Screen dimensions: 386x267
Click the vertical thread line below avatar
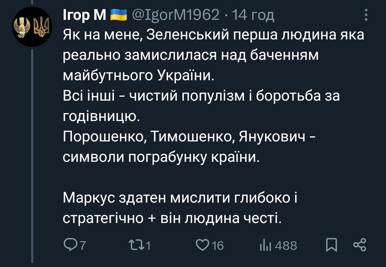pos(32,156)
